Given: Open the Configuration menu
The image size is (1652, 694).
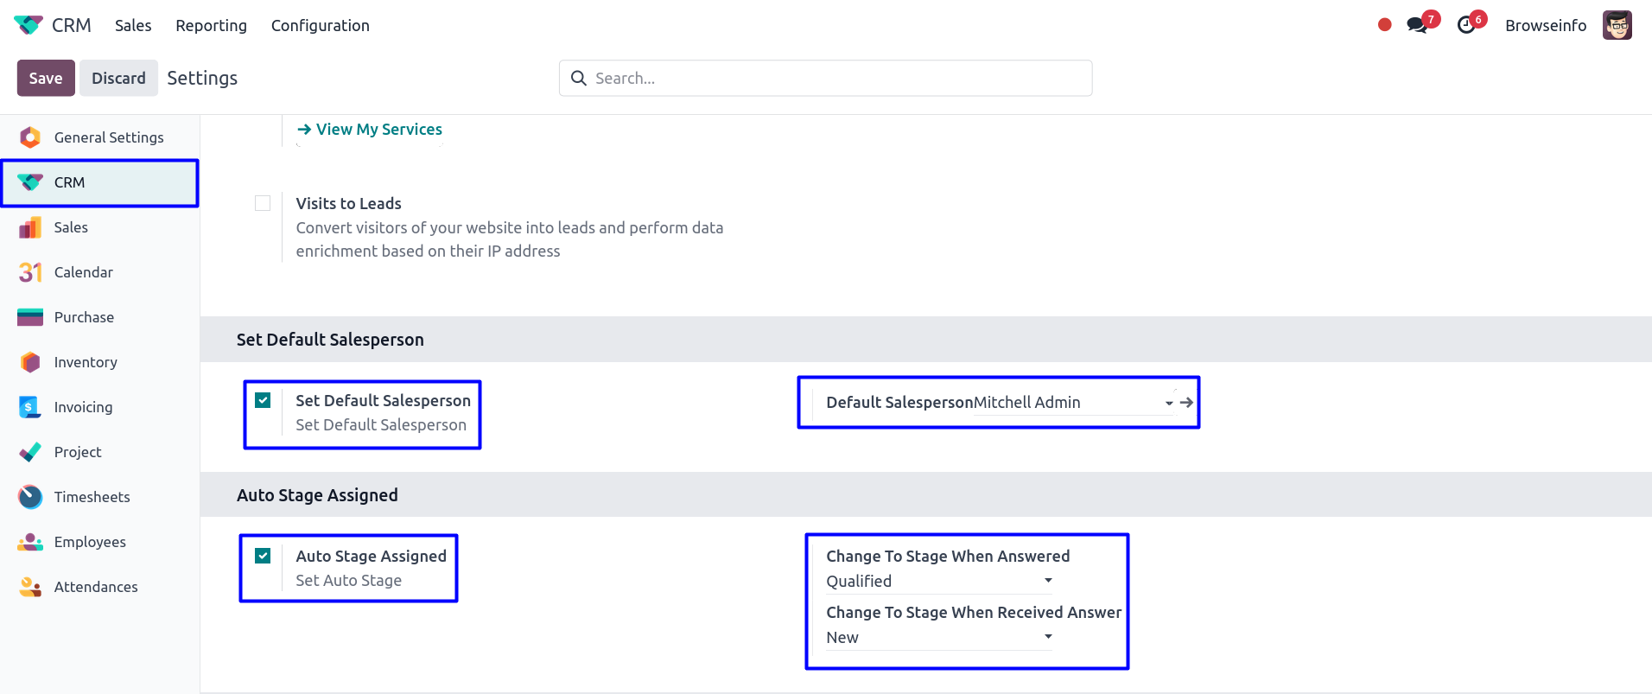Looking at the screenshot, I should [x=320, y=25].
